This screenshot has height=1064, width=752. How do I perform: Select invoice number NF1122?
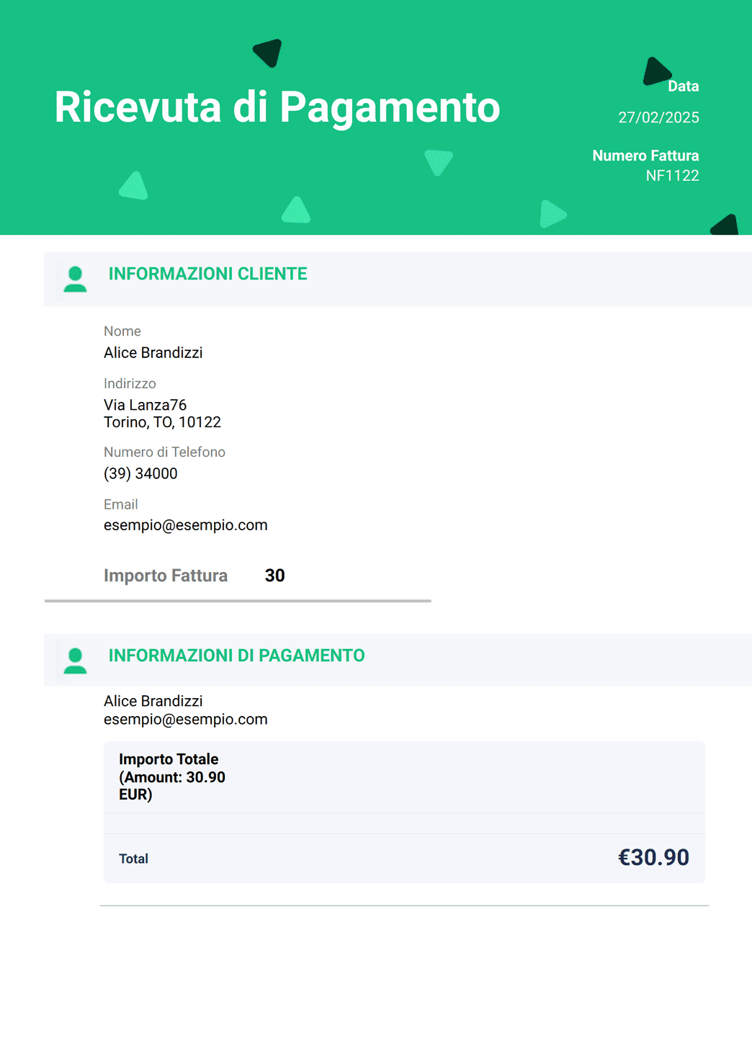point(672,176)
